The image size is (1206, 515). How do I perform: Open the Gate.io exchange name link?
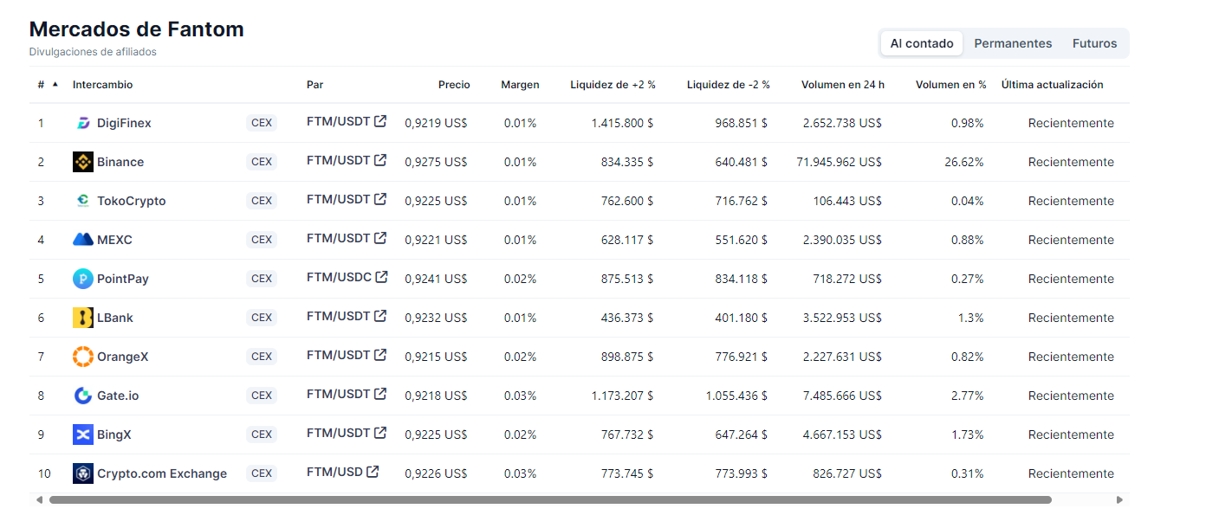point(118,396)
